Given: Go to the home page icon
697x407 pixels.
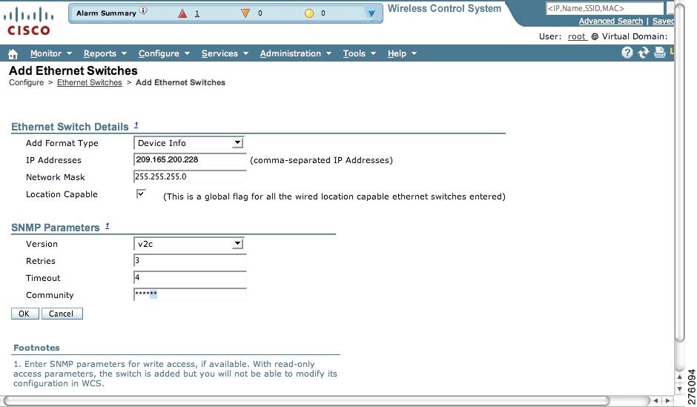Looking at the screenshot, I should click(13, 54).
